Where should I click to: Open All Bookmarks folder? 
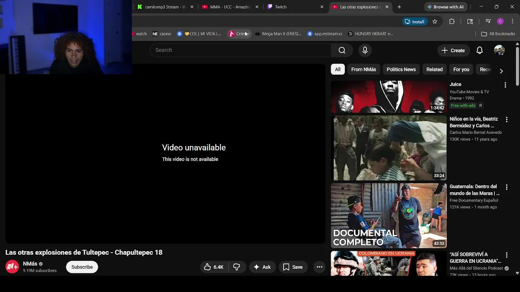tap(498, 34)
